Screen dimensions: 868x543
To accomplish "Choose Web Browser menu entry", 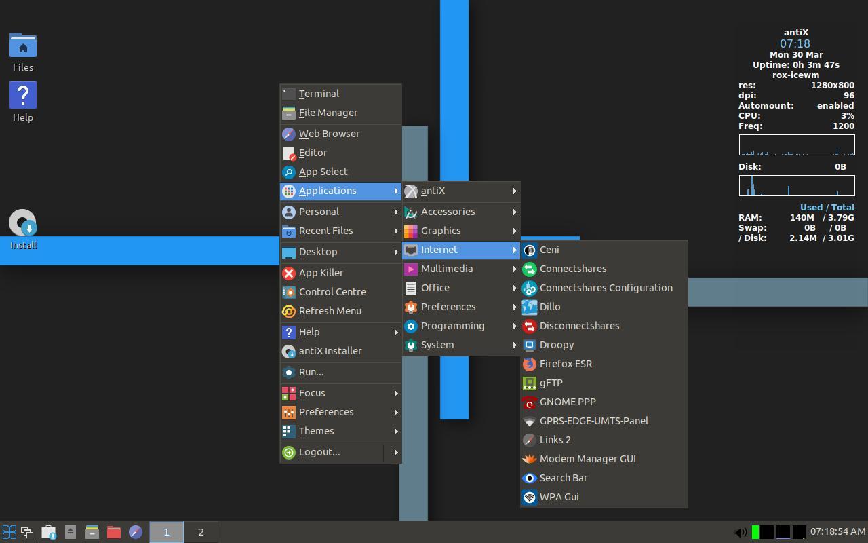I will coord(341,134).
